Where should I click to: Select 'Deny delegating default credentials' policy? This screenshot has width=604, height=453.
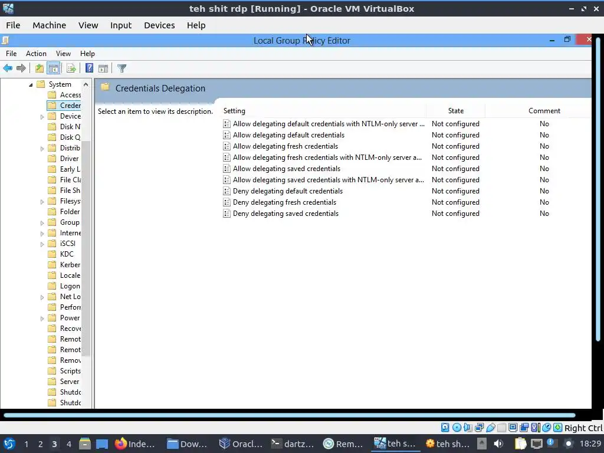pyautogui.click(x=288, y=191)
